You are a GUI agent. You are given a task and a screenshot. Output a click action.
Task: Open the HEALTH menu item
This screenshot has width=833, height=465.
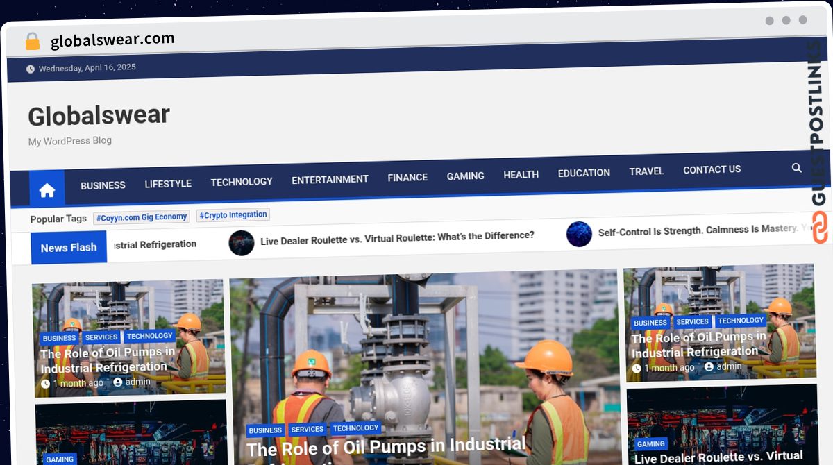tap(521, 175)
